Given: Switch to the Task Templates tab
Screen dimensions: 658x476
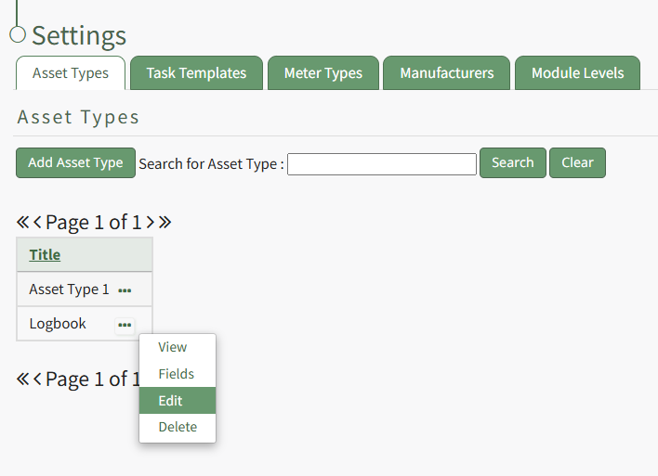Looking at the screenshot, I should [x=196, y=73].
